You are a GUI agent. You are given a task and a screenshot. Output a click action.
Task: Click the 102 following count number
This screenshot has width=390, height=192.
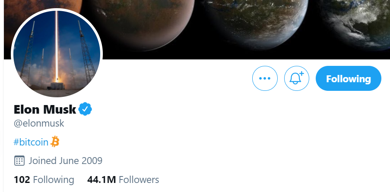[22, 180]
